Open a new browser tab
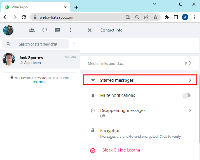This screenshot has width=200, height=160. click(76, 7)
